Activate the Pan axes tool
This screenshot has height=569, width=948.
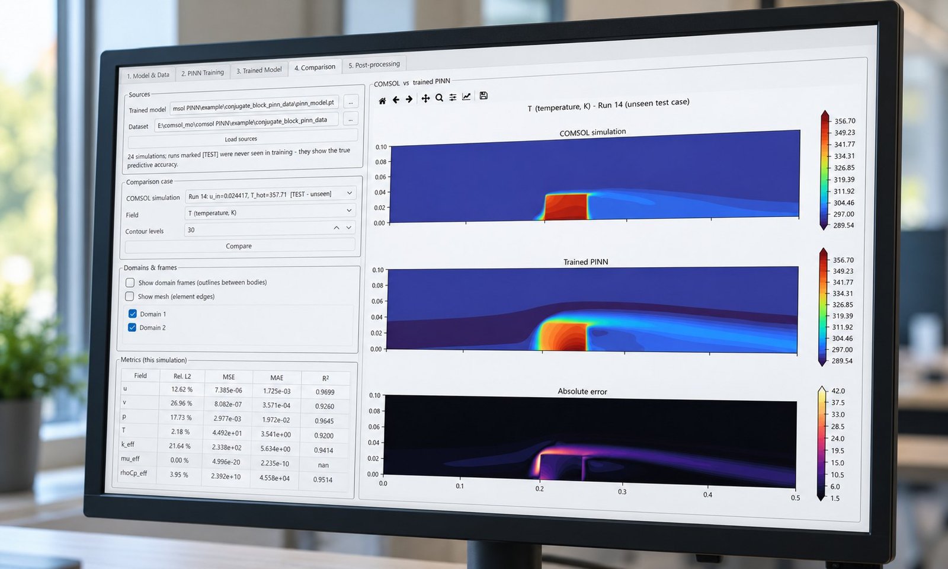point(425,98)
